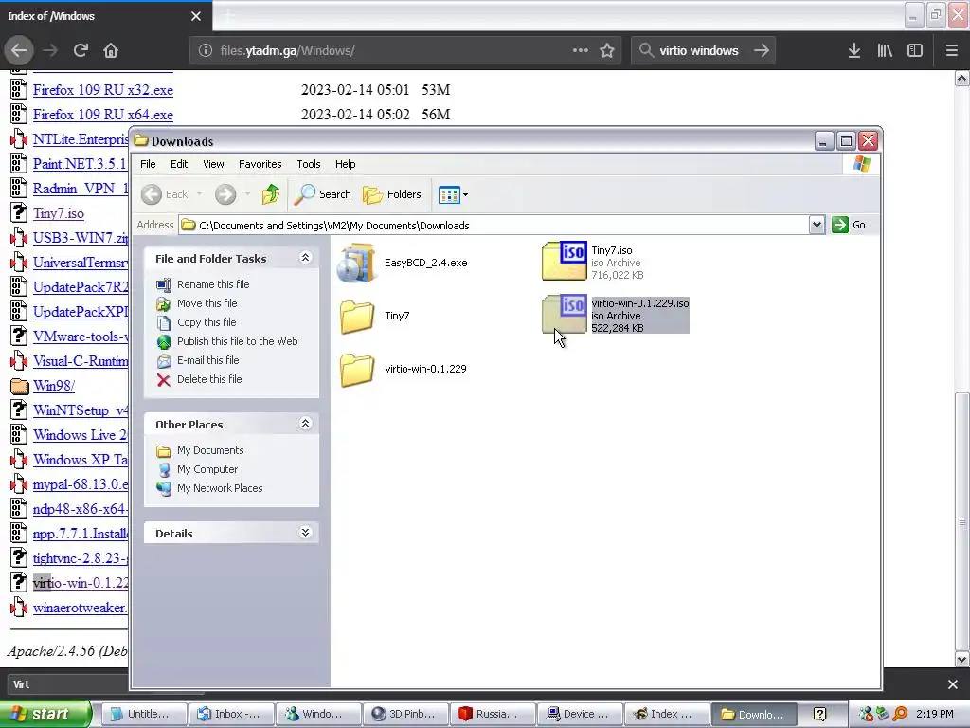Viewport: 970px width, 728px height.
Task: Open My Computer in Other Places
Action: pyautogui.click(x=207, y=469)
